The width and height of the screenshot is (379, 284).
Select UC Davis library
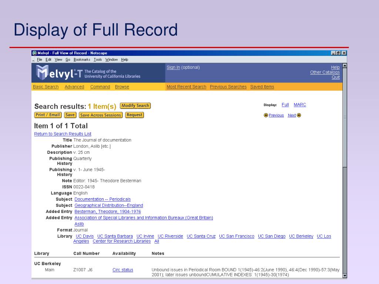(x=85, y=236)
